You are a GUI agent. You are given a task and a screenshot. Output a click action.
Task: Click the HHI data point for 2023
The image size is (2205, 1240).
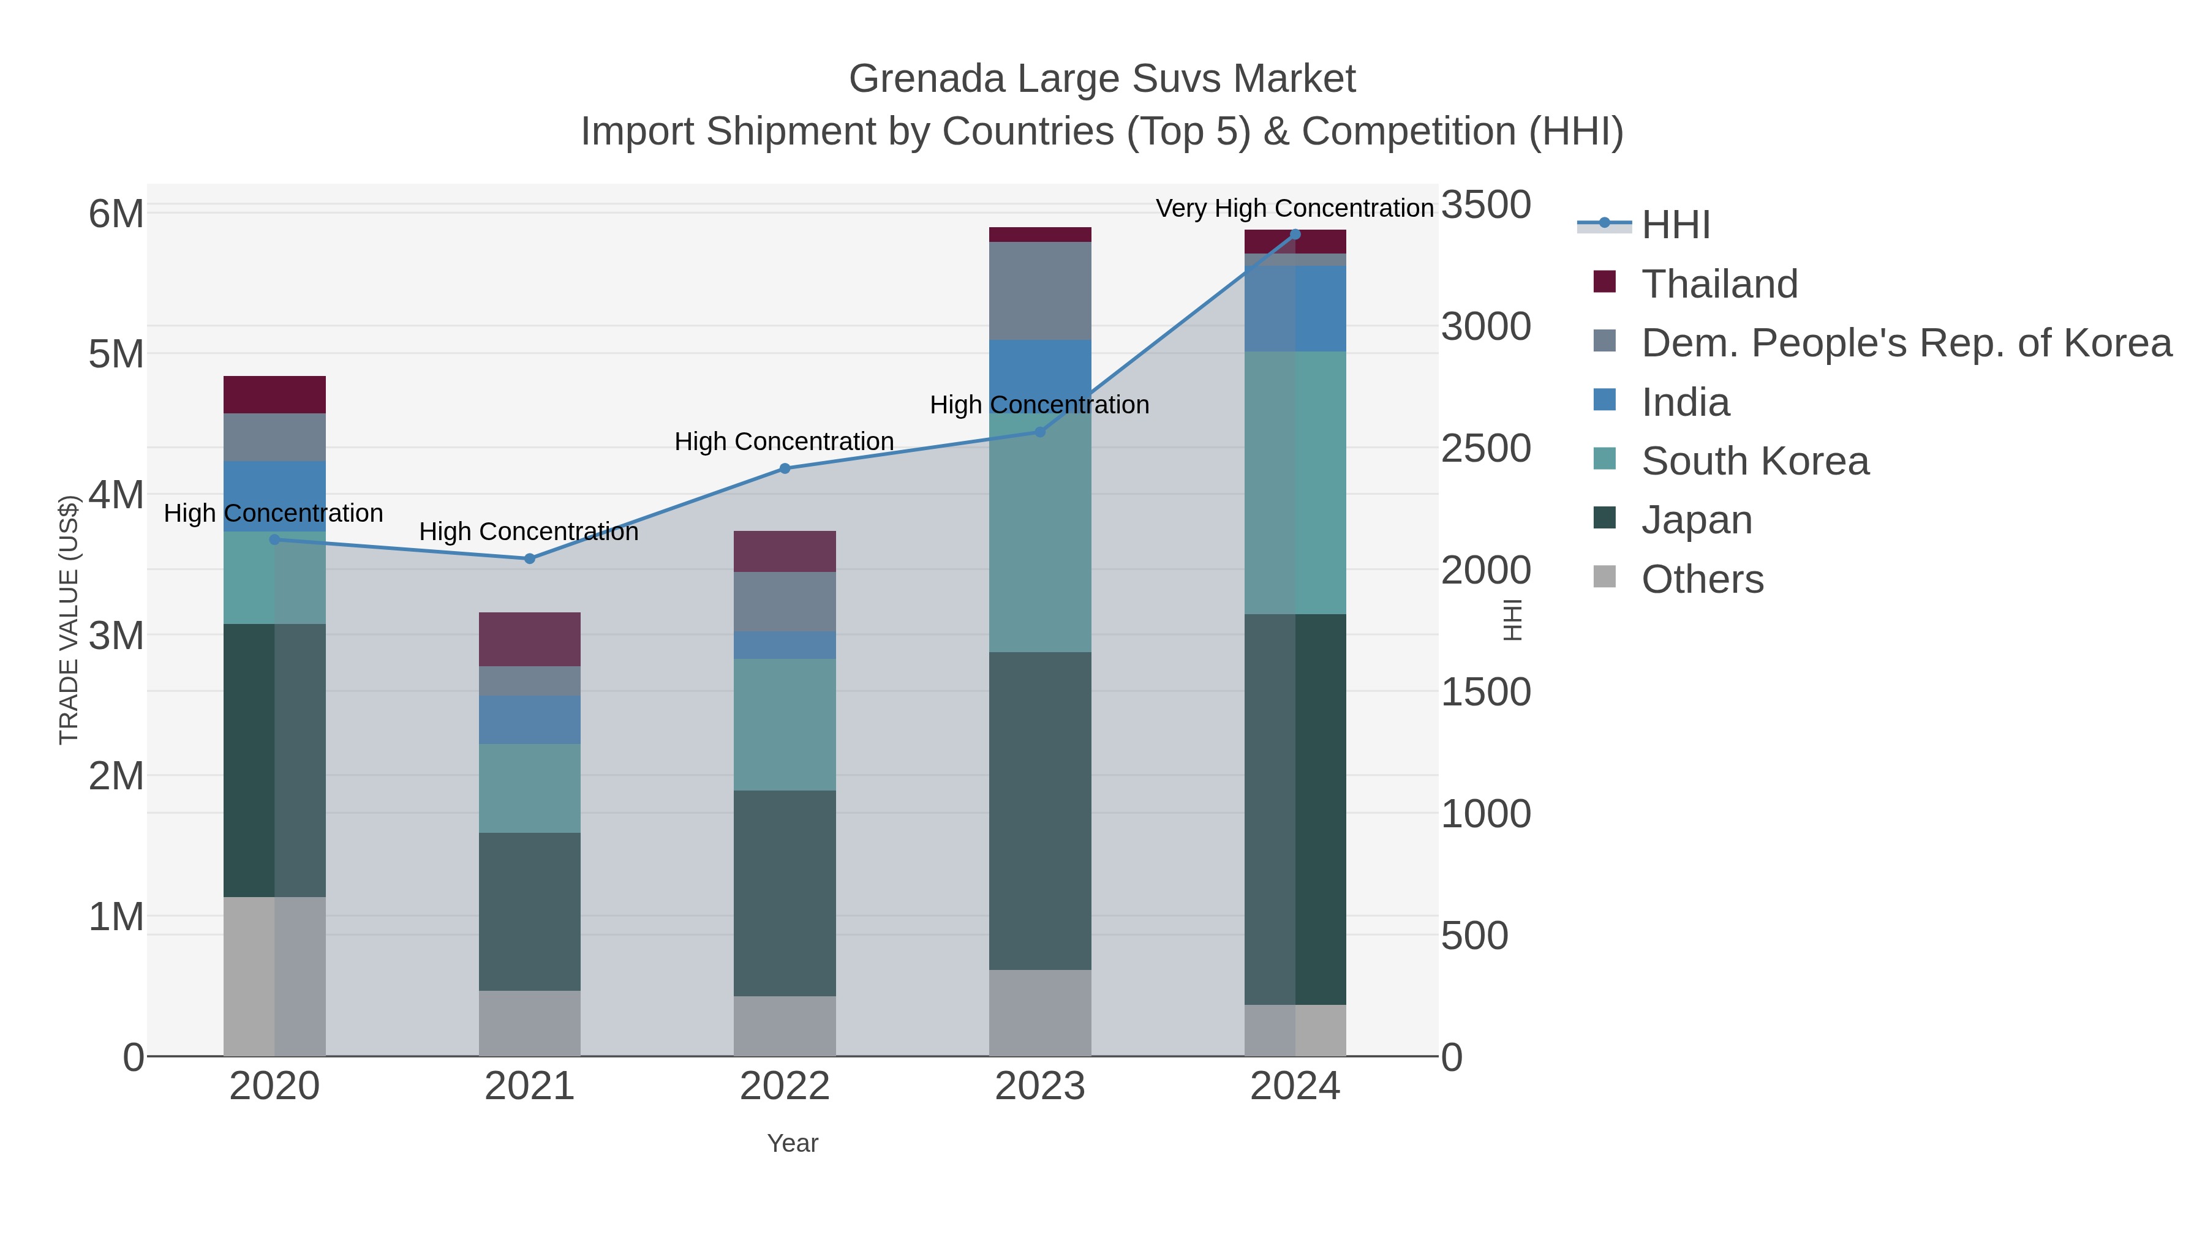[x=1040, y=432]
